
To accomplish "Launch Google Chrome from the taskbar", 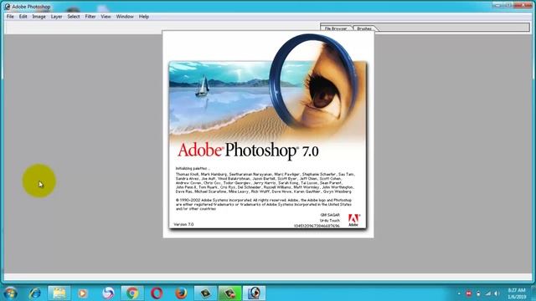I will point(132,293).
